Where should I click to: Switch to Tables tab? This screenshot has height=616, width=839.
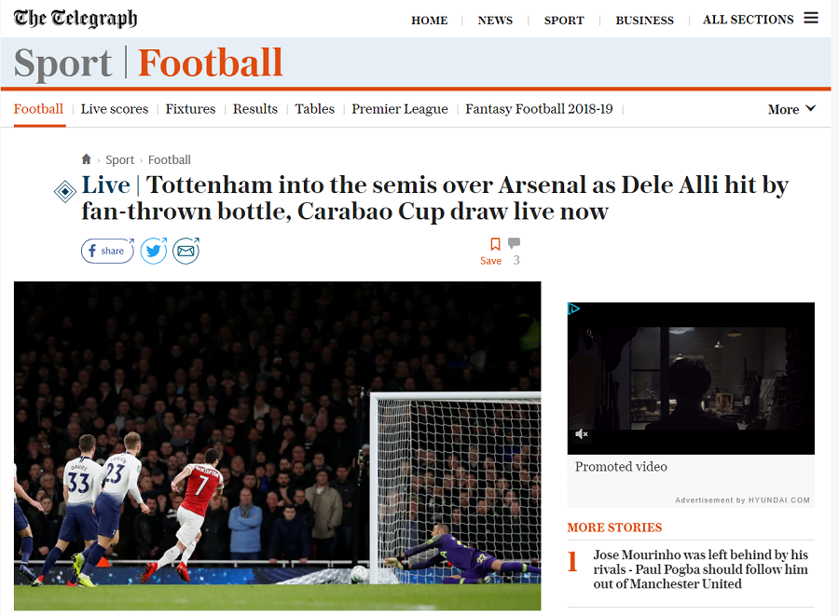[315, 109]
